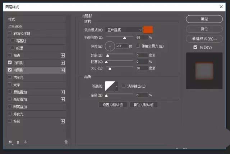Click 新建样式(W)... button
The width and height of the screenshot is (230, 154).
coord(204,39)
